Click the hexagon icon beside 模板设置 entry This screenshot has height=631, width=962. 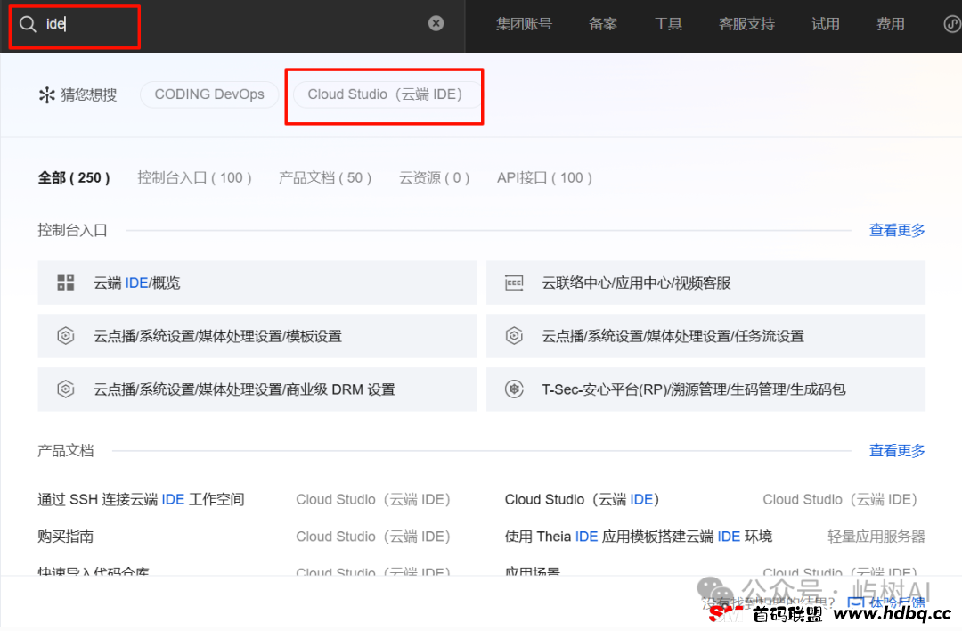66,336
